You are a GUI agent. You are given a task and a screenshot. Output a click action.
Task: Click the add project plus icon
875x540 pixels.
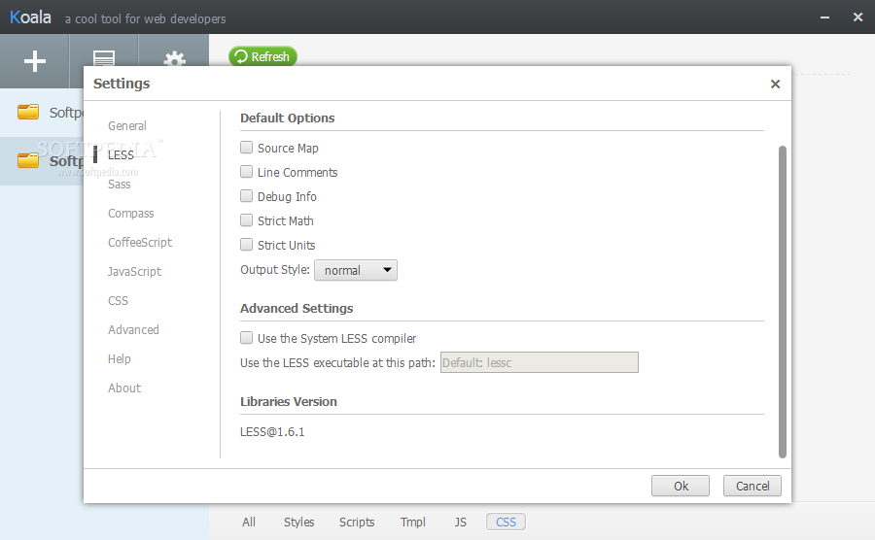coord(35,61)
